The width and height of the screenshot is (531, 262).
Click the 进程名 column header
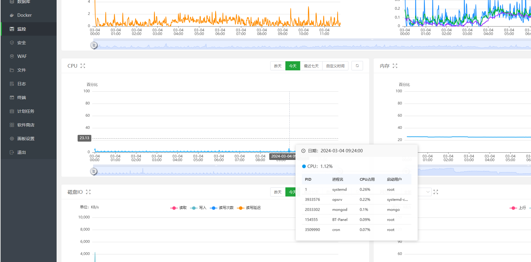coord(338,179)
